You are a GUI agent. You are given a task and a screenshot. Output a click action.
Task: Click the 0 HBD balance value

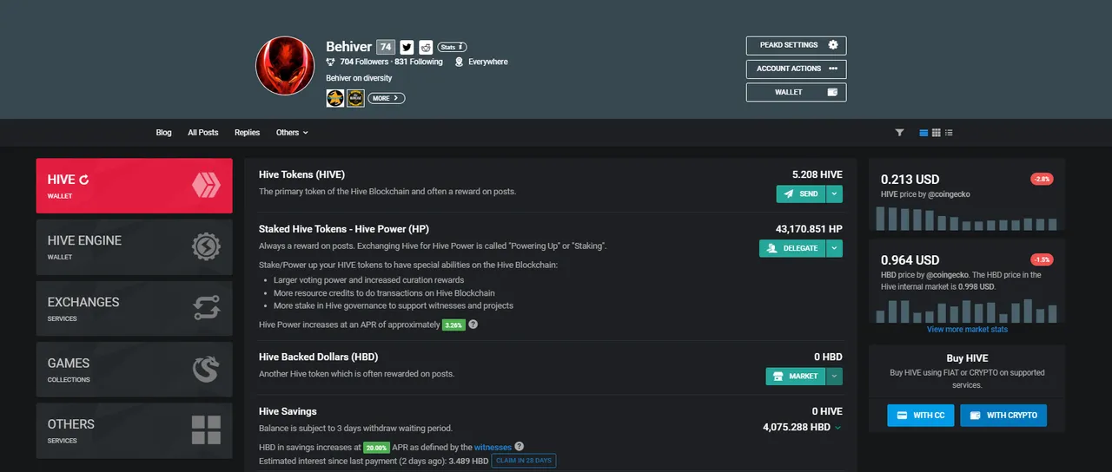pyautogui.click(x=828, y=357)
